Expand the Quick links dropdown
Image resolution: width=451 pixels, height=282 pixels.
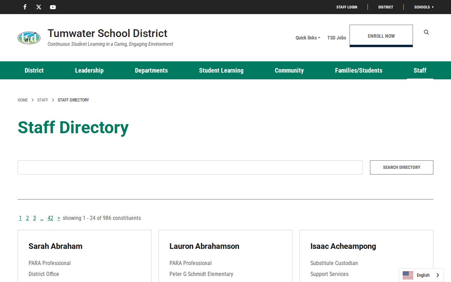308,38
